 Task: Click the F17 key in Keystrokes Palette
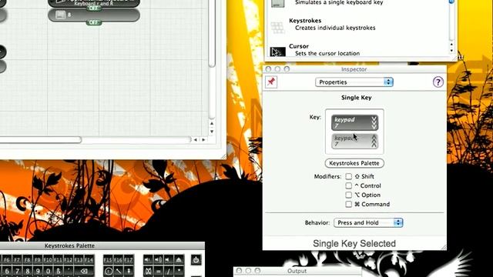[129, 260]
